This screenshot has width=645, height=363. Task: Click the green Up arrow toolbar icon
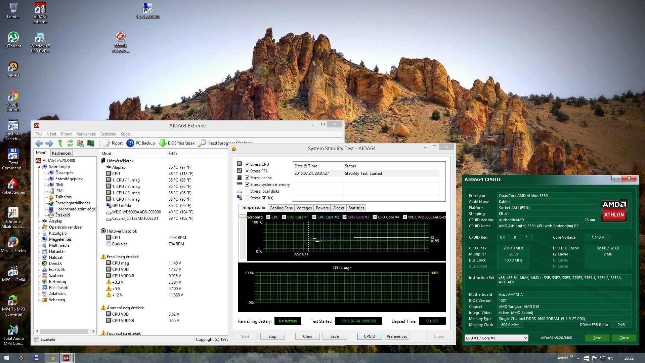pos(60,143)
